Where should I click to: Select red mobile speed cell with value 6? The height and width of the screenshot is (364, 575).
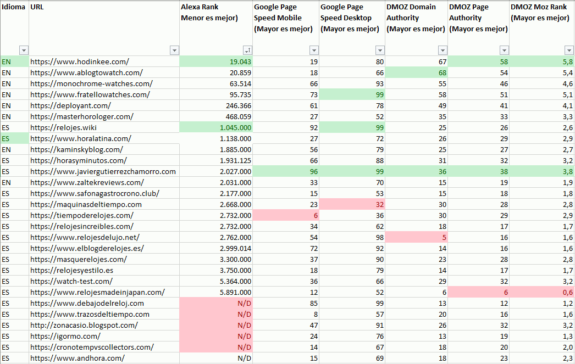[285, 215]
